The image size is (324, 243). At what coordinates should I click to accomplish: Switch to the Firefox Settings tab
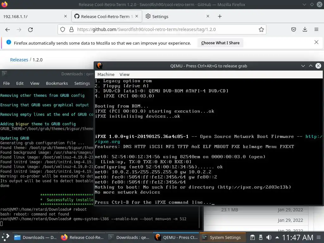tap(178, 16)
